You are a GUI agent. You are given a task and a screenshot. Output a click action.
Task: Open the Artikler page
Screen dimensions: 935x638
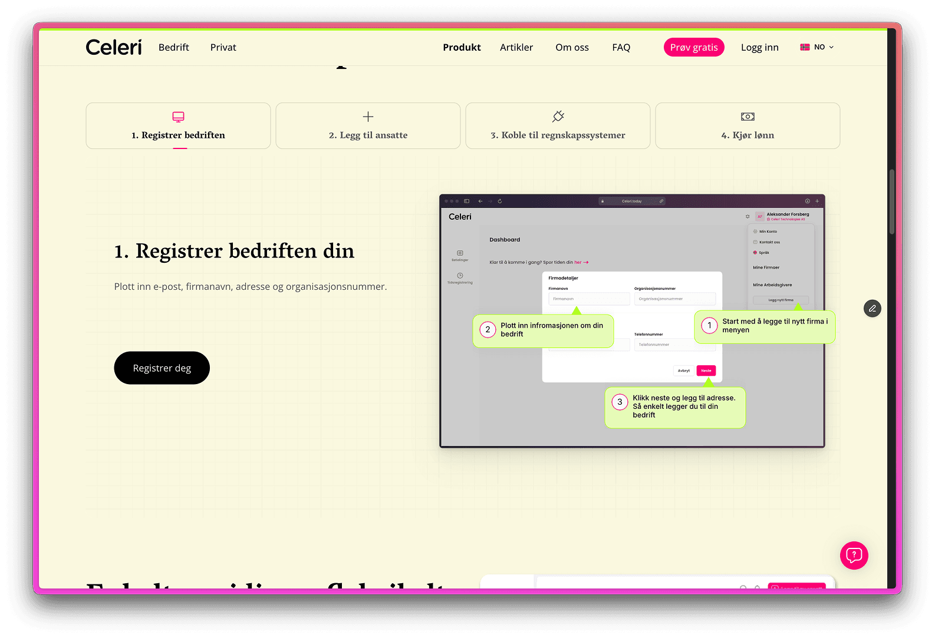click(x=516, y=47)
